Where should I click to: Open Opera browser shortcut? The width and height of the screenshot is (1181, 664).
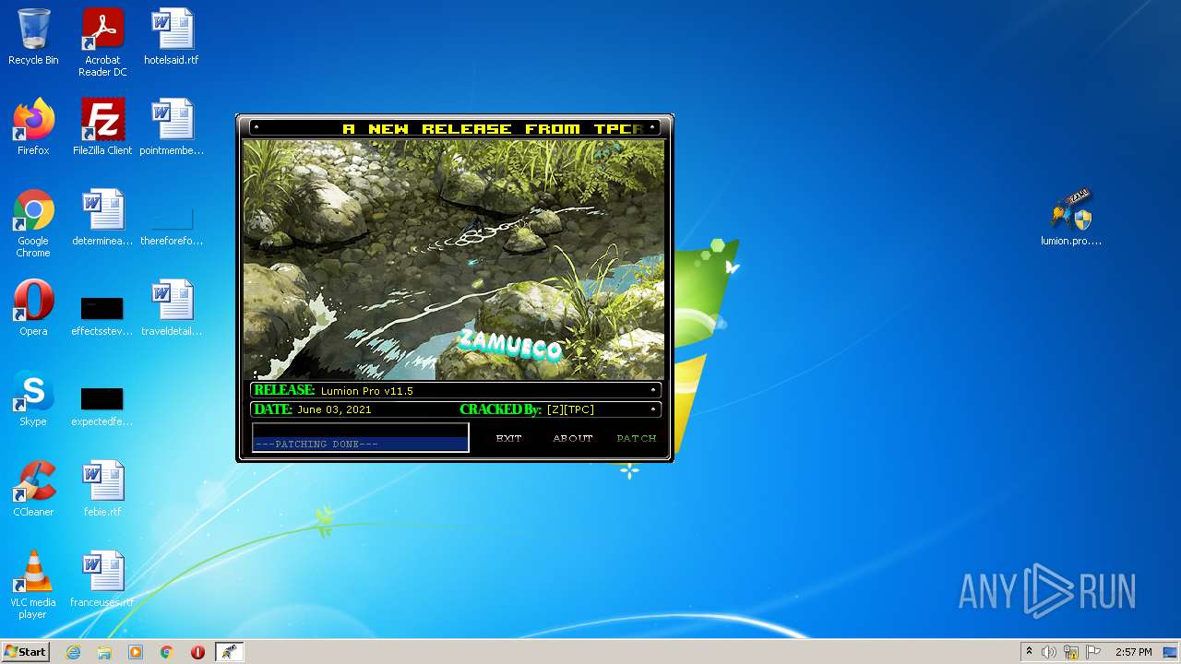point(33,308)
